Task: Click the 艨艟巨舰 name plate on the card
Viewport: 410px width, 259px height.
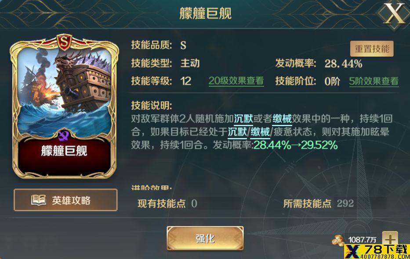Action: click(x=64, y=151)
